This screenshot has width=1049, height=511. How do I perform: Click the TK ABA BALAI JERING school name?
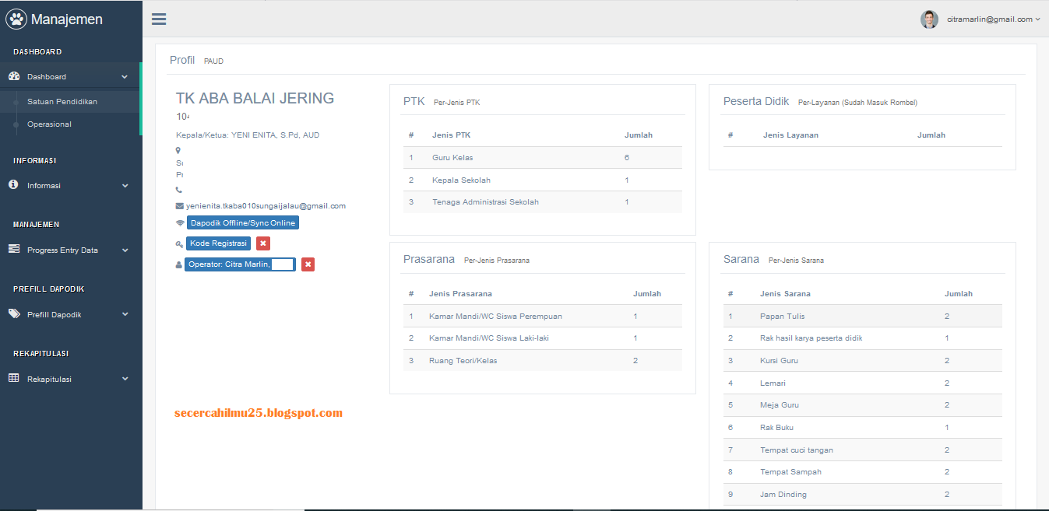click(255, 99)
